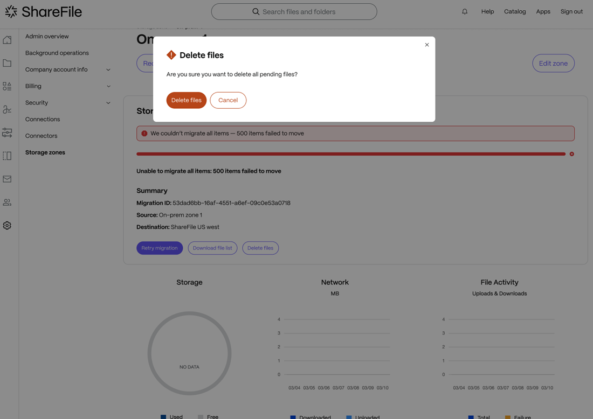Open the shapes and list sidebar icon
The height and width of the screenshot is (419, 593).
point(7,86)
